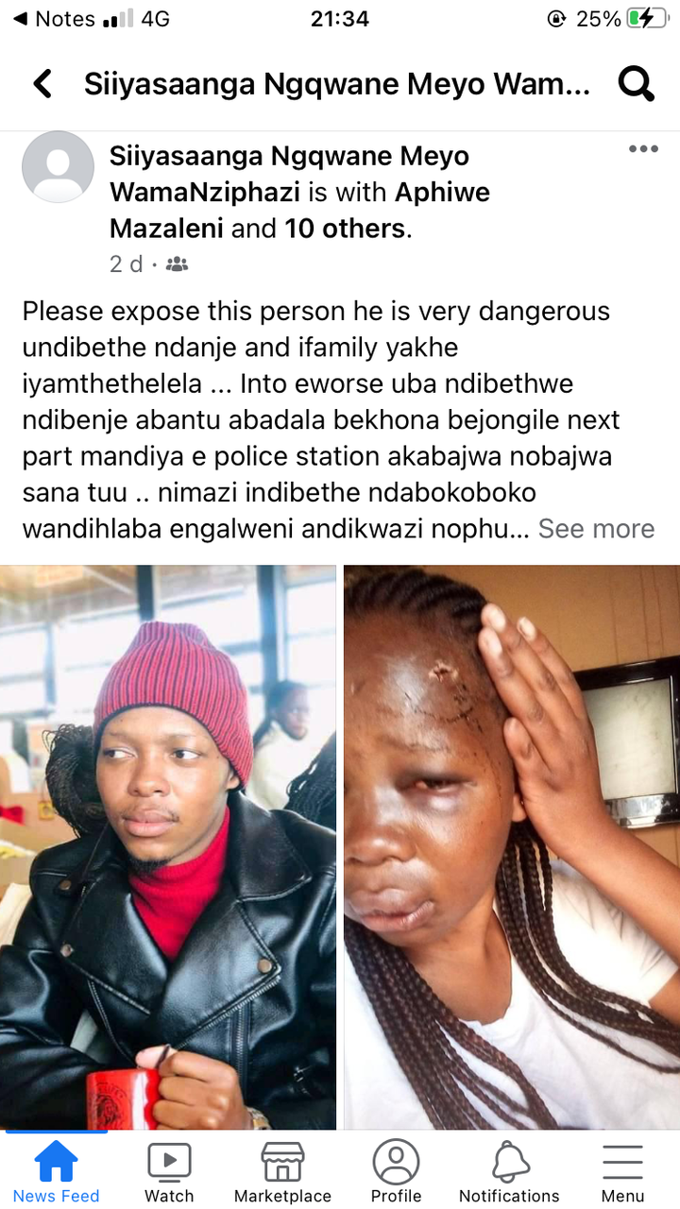Screen dimensions: 680x1209
Task: Tap the 2 d post timestamp
Action: [x=126, y=264]
